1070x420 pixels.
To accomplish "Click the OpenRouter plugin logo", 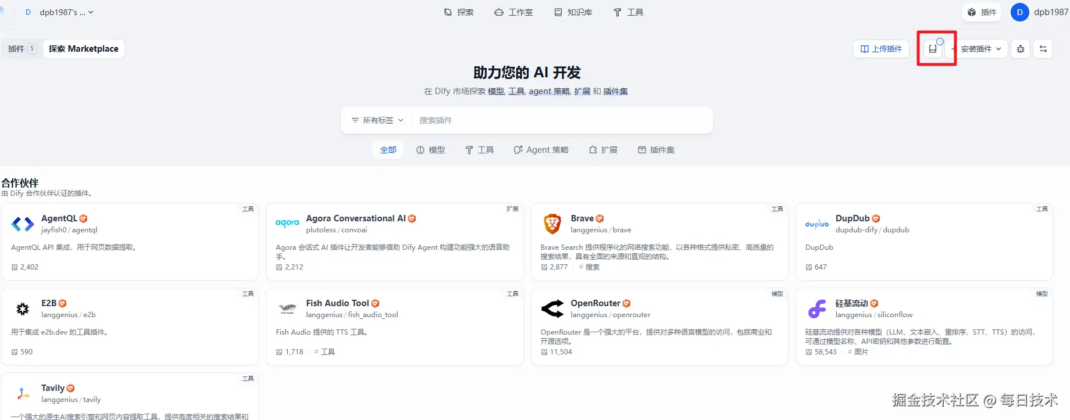I will click(552, 308).
